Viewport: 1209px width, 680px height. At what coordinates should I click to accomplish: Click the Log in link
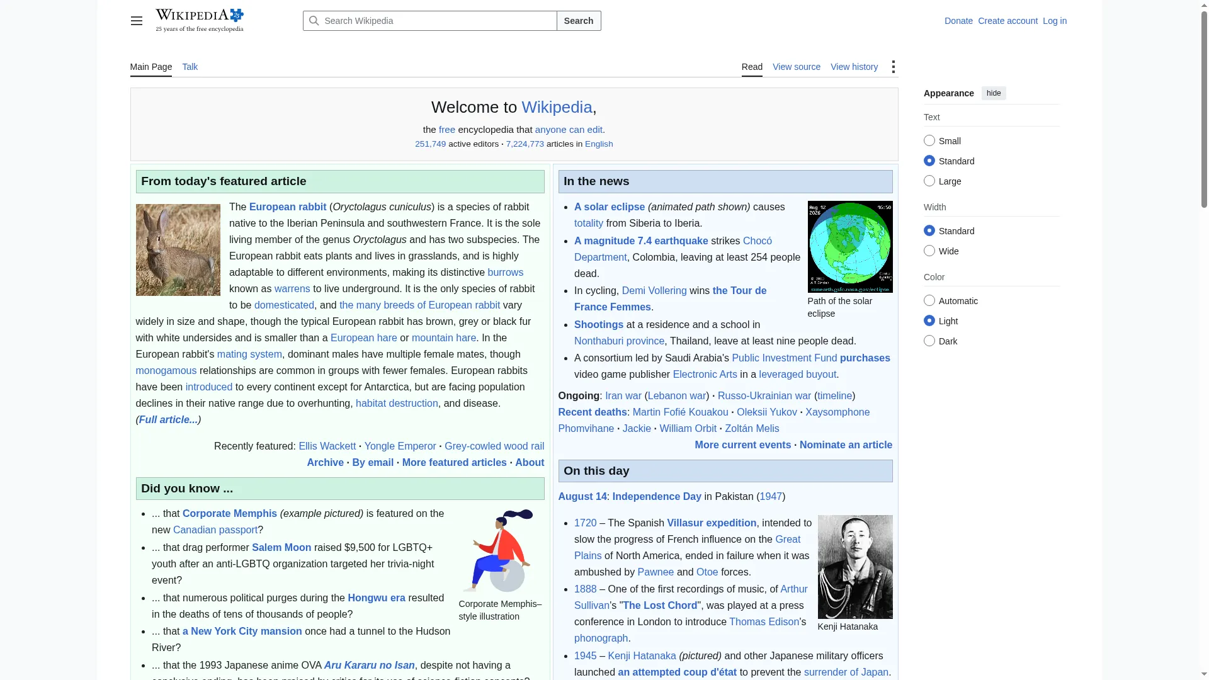pyautogui.click(x=1055, y=21)
